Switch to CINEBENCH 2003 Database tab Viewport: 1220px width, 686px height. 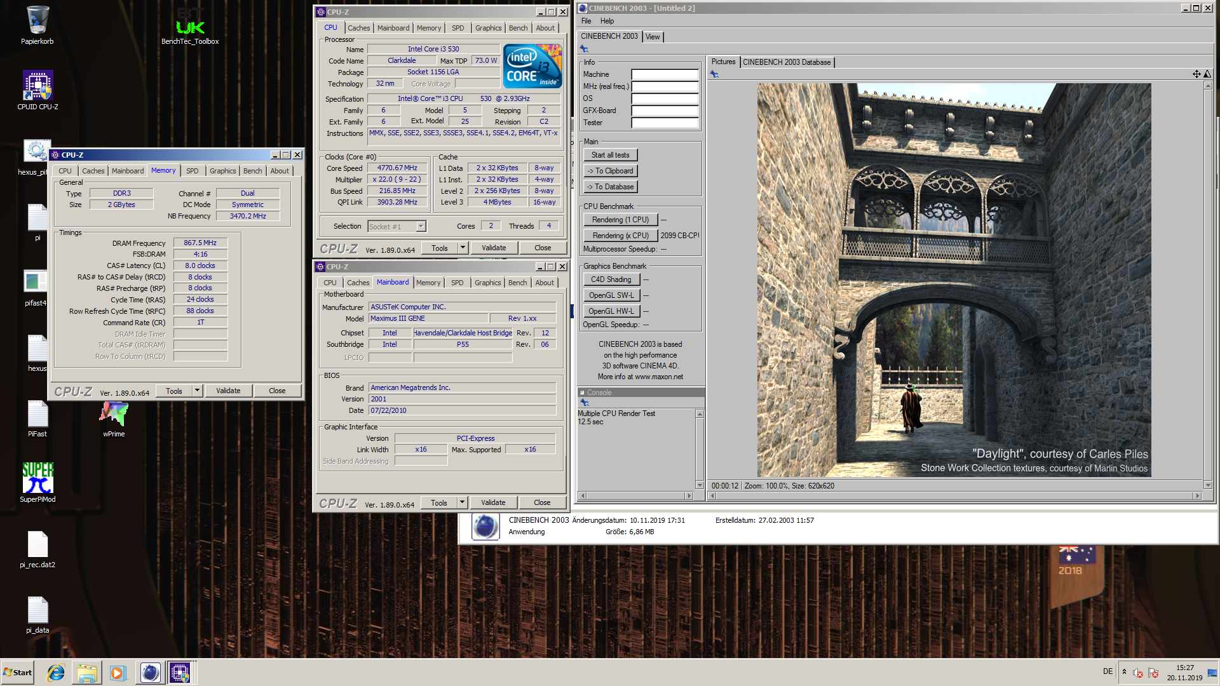coord(786,62)
